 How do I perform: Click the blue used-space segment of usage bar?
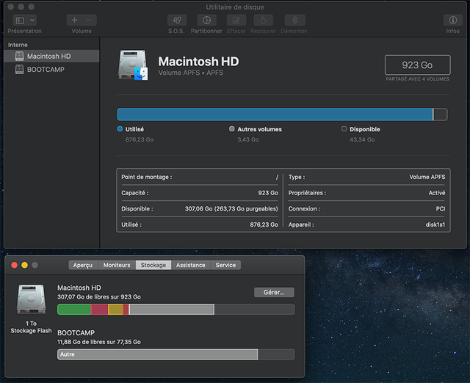pos(275,114)
